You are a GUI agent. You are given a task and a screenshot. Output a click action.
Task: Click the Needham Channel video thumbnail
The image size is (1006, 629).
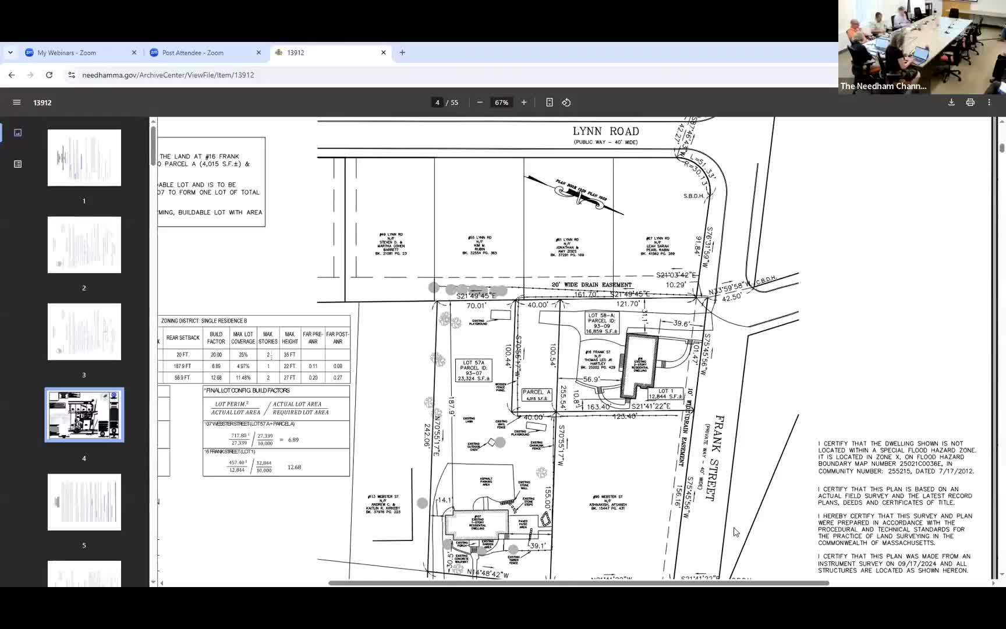(x=922, y=47)
